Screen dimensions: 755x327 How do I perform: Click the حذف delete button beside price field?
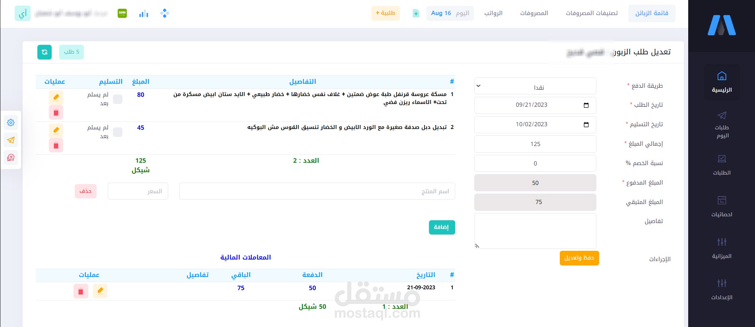coord(85,191)
